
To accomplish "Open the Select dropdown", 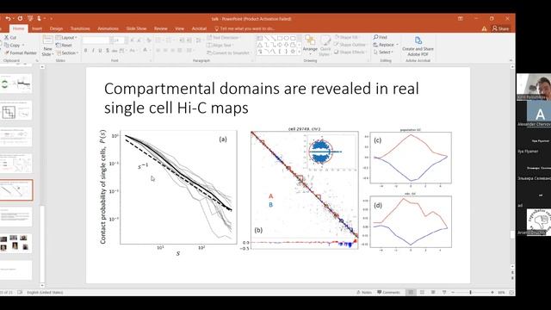I will 384,52.
